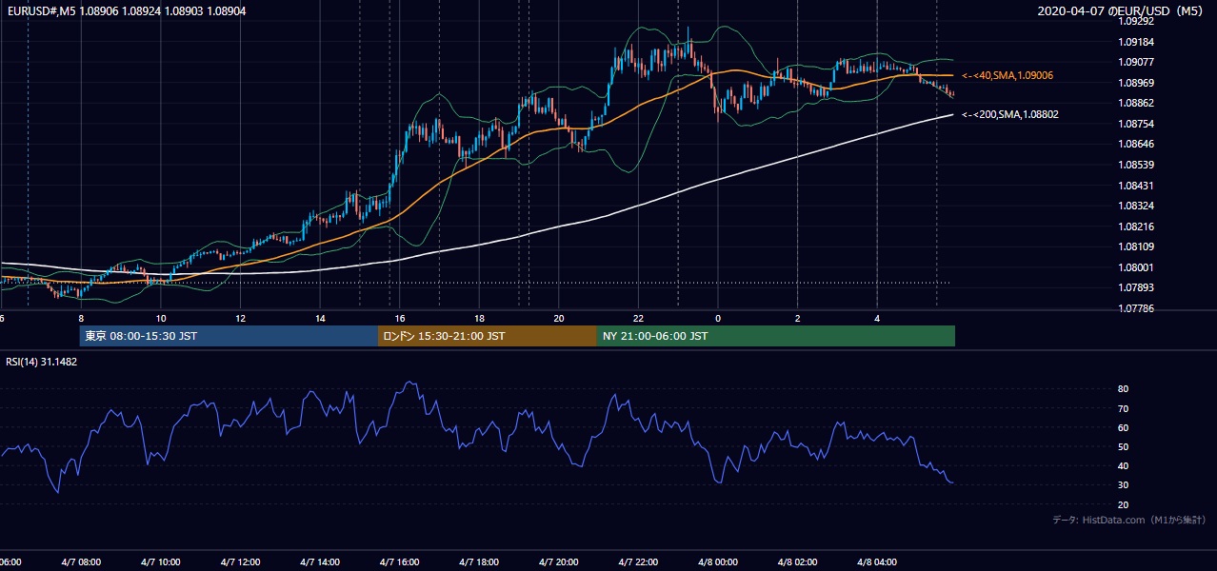The image size is (1217, 571).
Task: Click price axis label 1.07893
Action: click(1136, 287)
